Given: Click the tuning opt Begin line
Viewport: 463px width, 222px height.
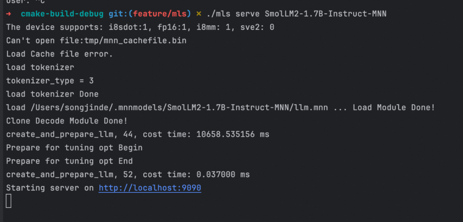Looking at the screenshot, I should coord(74,148).
